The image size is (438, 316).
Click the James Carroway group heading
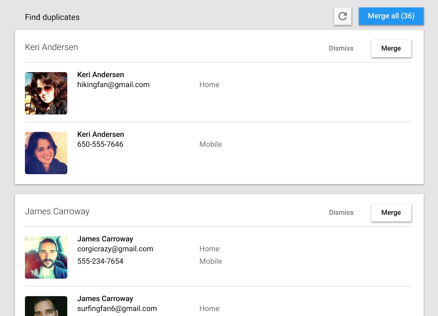coord(57,211)
